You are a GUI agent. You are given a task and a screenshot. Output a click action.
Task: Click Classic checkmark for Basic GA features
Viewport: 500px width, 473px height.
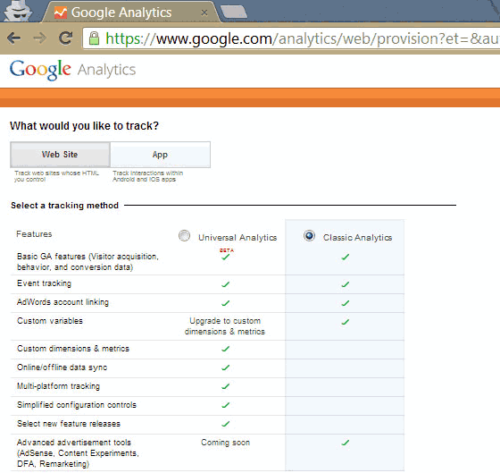[345, 257]
